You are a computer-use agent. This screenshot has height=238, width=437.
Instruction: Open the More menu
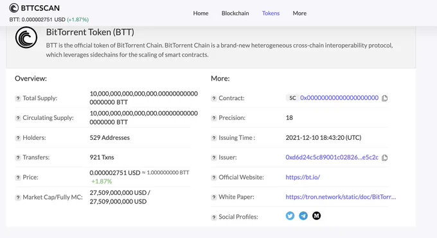299,13
